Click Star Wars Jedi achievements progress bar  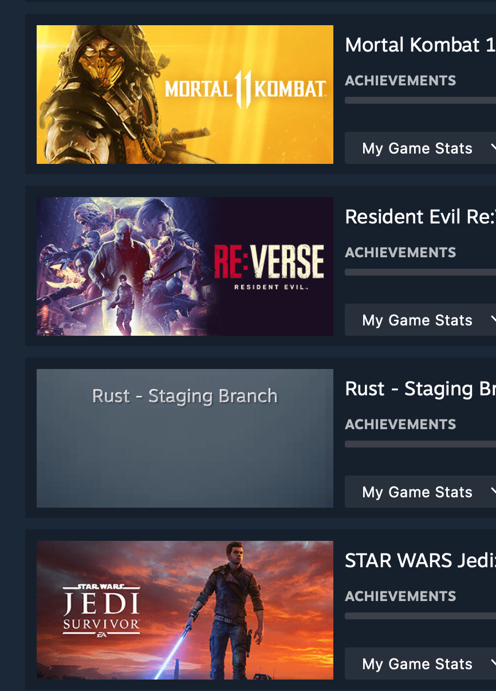click(420, 616)
